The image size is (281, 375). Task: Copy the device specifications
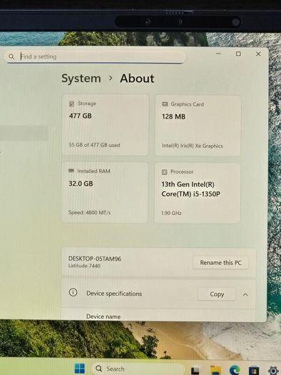(x=217, y=294)
